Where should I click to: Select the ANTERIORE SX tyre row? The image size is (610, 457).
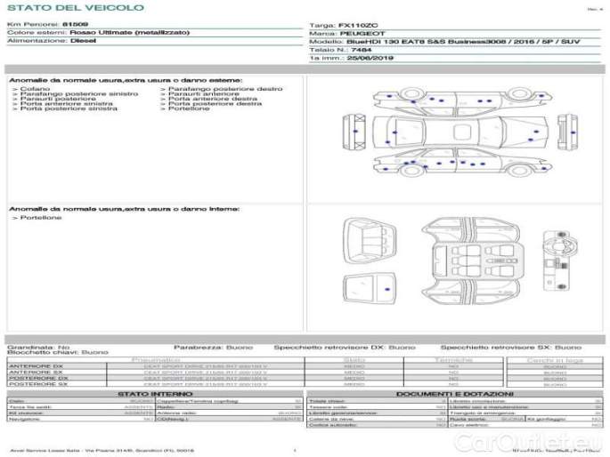pyautogui.click(x=256, y=373)
